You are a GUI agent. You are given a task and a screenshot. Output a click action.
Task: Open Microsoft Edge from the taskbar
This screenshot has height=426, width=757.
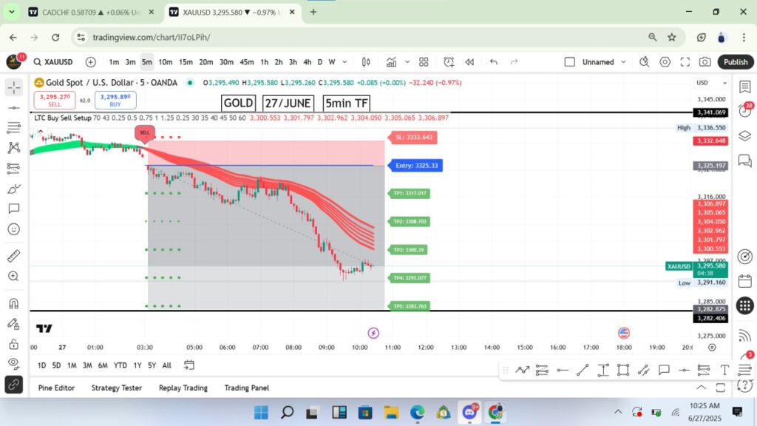[x=417, y=412]
